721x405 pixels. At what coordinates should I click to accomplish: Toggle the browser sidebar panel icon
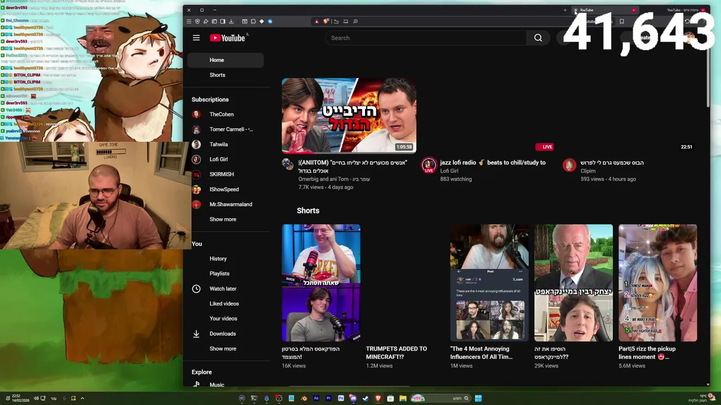(222, 21)
